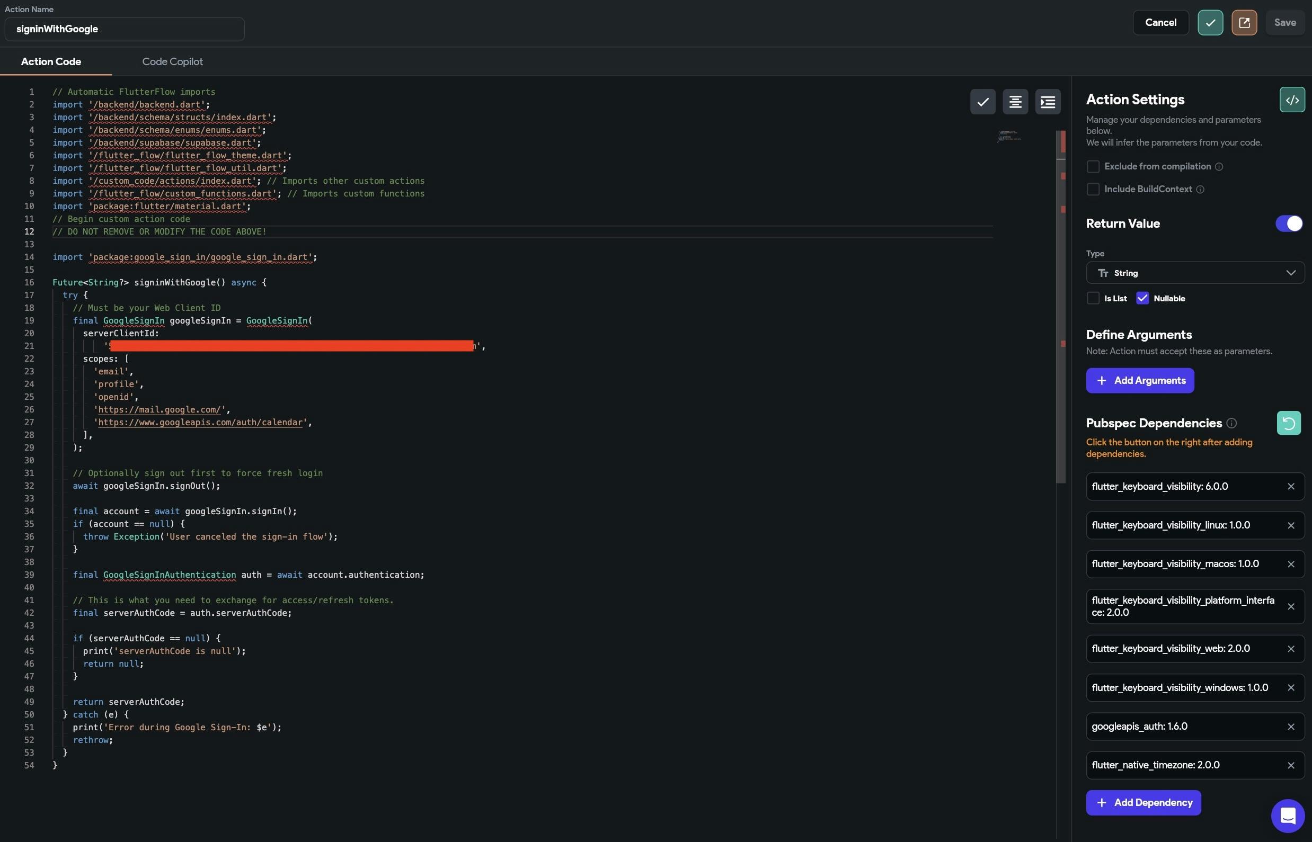Remove flutter_native_timezone dependency

click(1291, 765)
